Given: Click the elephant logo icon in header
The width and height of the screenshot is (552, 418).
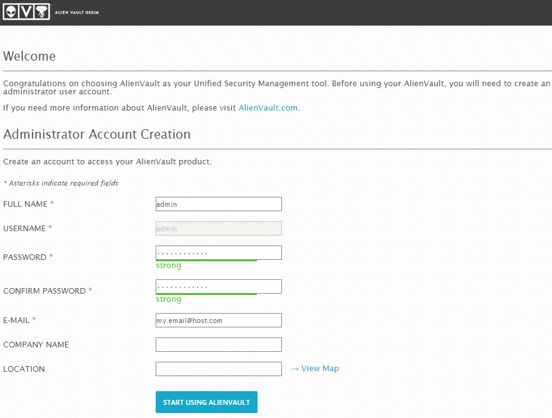Looking at the screenshot, I should 42,12.
